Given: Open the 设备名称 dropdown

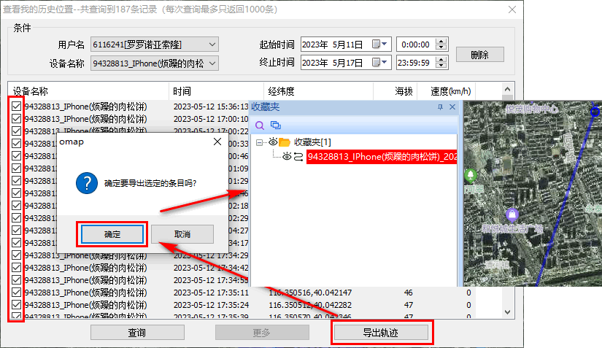Looking at the screenshot, I should coord(212,63).
